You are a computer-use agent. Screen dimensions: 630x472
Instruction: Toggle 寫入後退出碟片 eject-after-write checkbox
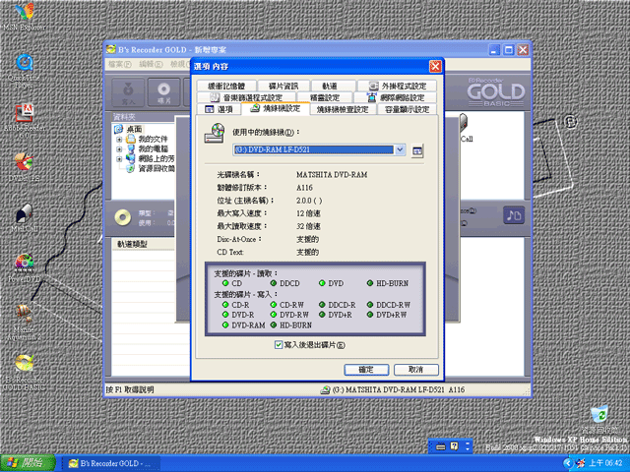coord(278,345)
